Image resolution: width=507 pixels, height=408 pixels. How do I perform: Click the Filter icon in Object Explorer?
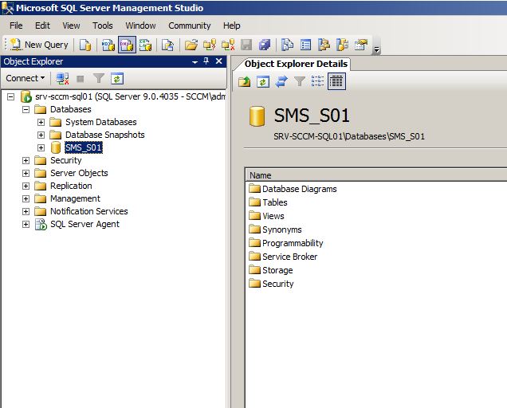click(99, 79)
